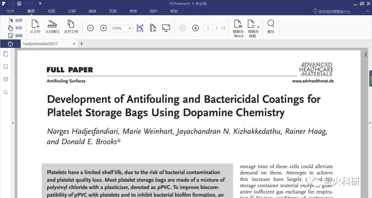Screen dimensions: 372x198
Task: Open the 159% zoom level dropdown
Action: (x=130, y=29)
